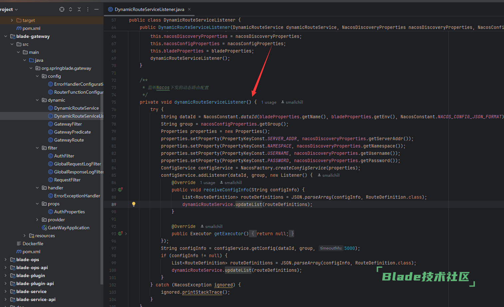The image size is (504, 307).
Task: Select GatewayPredicate class in tree
Action: tap(70, 132)
